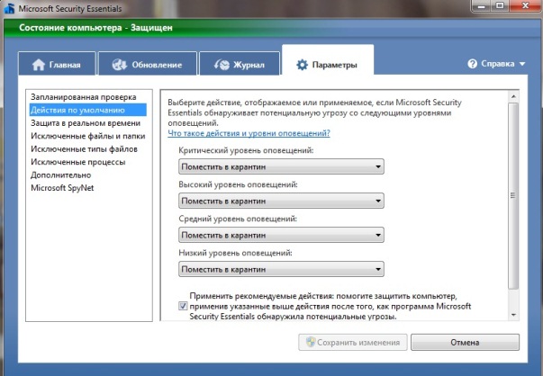The height and width of the screenshot is (376, 543).
Task: Click the gear icon on Параметры tab
Action: click(x=302, y=65)
